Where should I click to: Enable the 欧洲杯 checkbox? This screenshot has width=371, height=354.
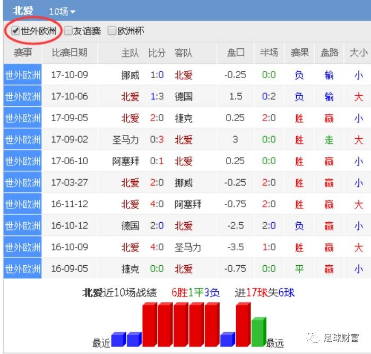coord(111,31)
